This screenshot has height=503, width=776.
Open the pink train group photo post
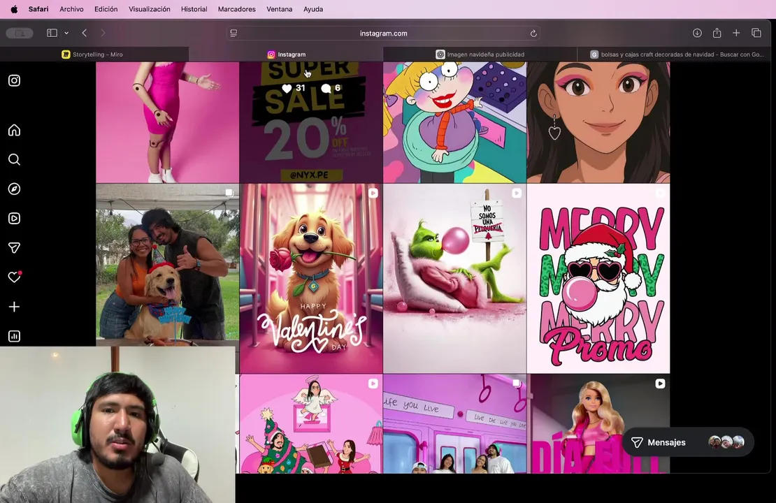pyautogui.click(x=454, y=424)
